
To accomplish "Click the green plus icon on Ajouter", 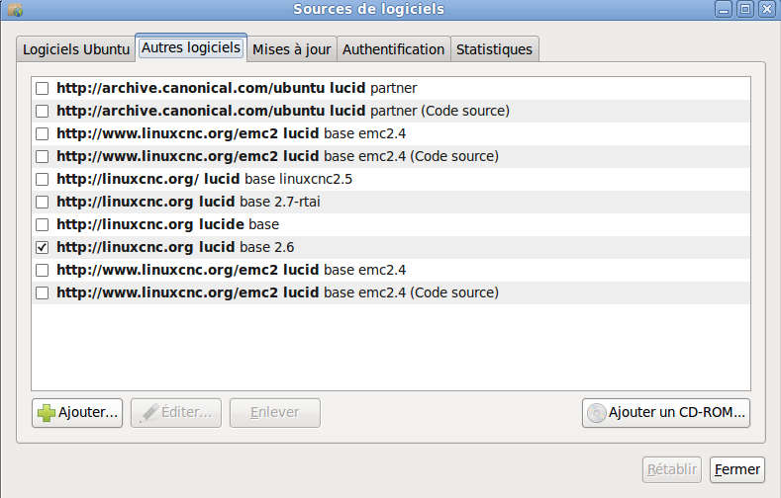I will (x=47, y=413).
